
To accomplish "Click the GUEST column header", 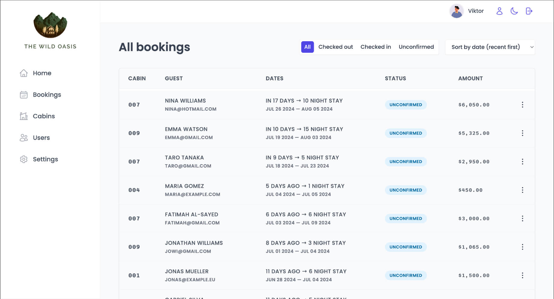I will [x=174, y=79].
